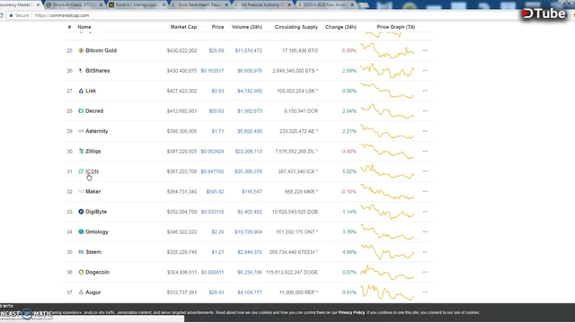Sort table by Name column header

[84, 27]
